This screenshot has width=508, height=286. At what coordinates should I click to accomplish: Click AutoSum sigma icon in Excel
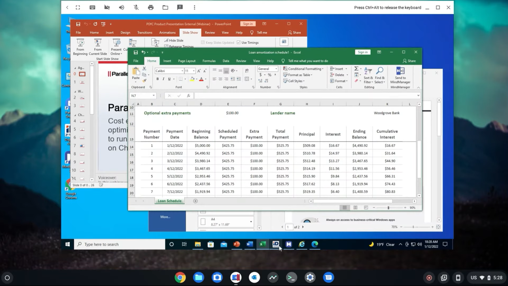356,69
